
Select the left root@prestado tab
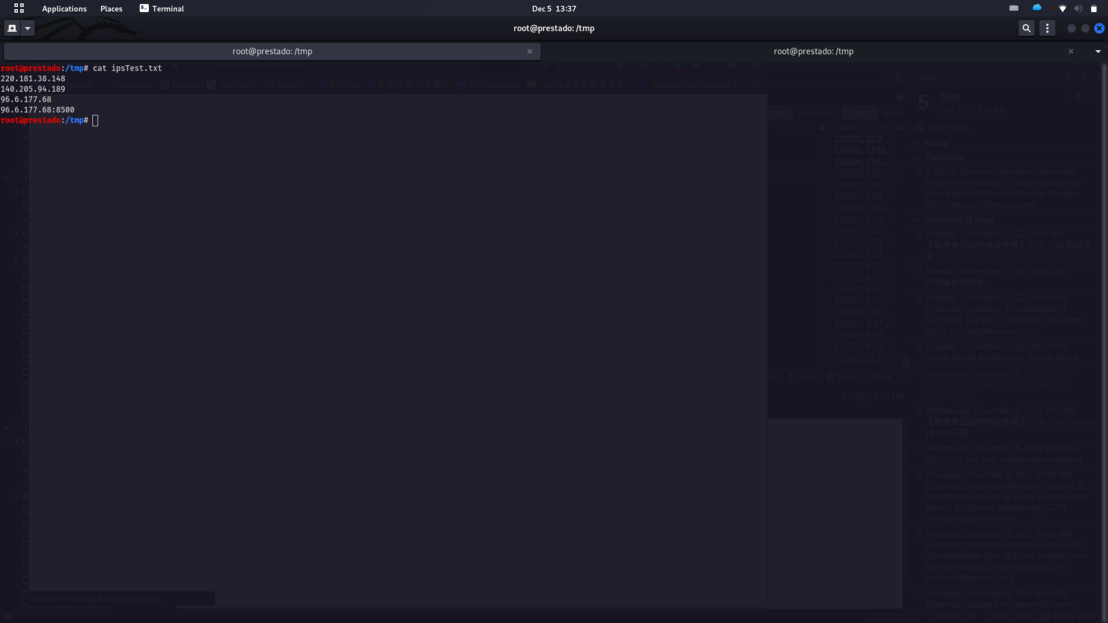tap(272, 51)
